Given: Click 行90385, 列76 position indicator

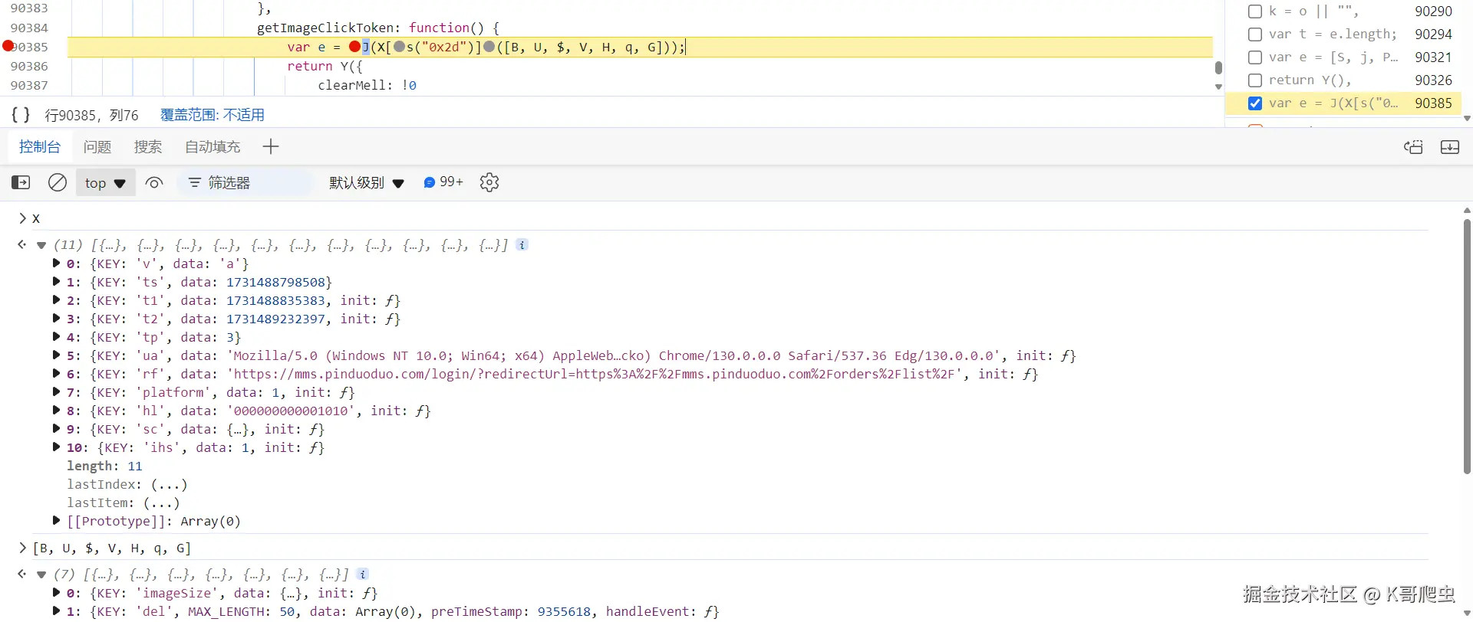Looking at the screenshot, I should coord(91,115).
